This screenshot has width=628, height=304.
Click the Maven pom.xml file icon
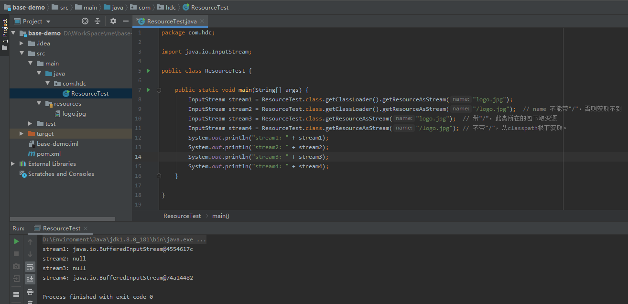tap(32, 154)
